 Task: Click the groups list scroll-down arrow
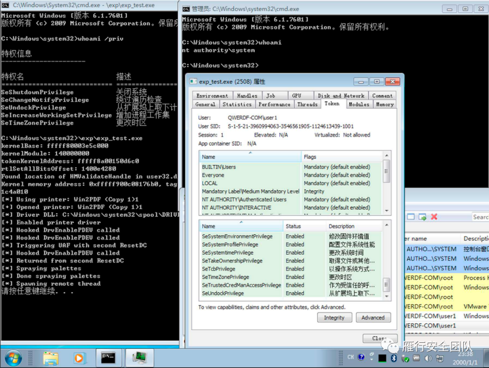pyautogui.click(x=387, y=211)
